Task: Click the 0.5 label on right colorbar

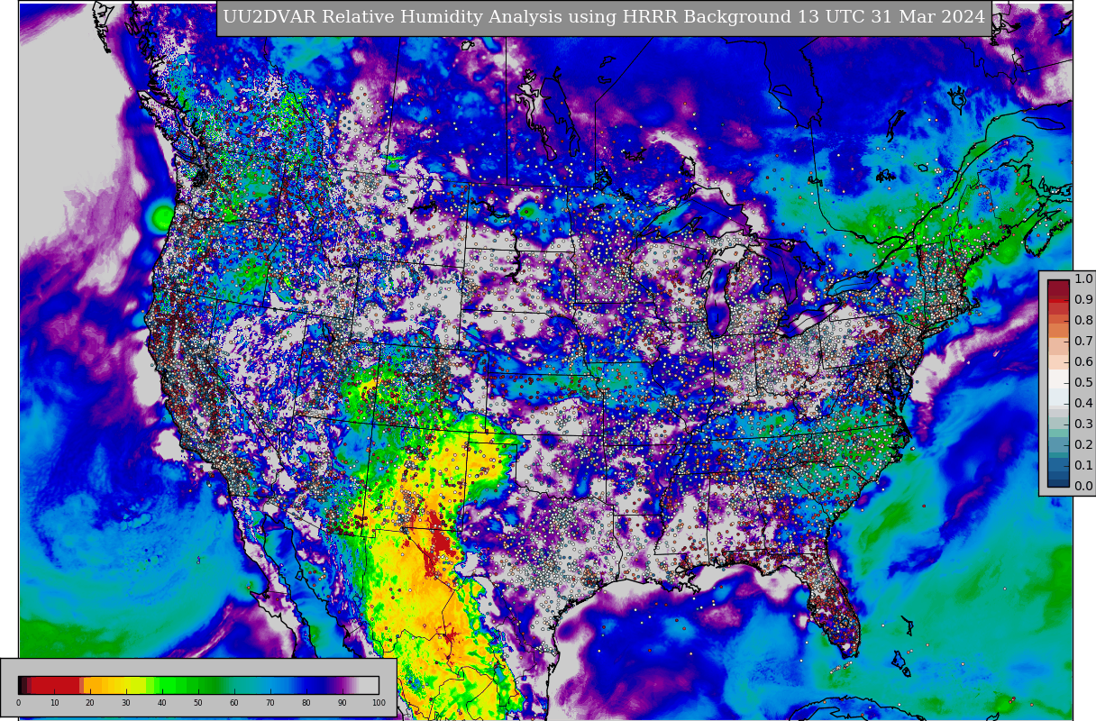Action: 1083,383
